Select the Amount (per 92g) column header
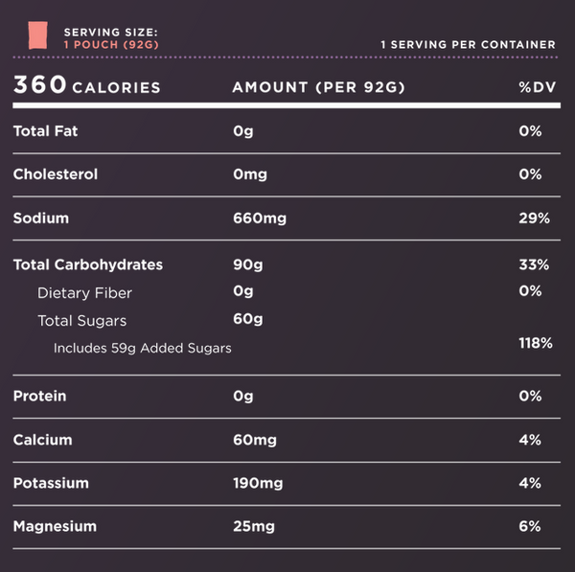575x572 pixels. tap(319, 87)
